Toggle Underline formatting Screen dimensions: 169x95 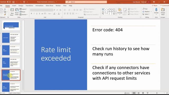pyautogui.click(x=37, y=13)
